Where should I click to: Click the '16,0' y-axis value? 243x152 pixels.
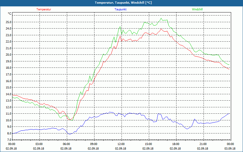pyautogui.click(x=9, y=81)
